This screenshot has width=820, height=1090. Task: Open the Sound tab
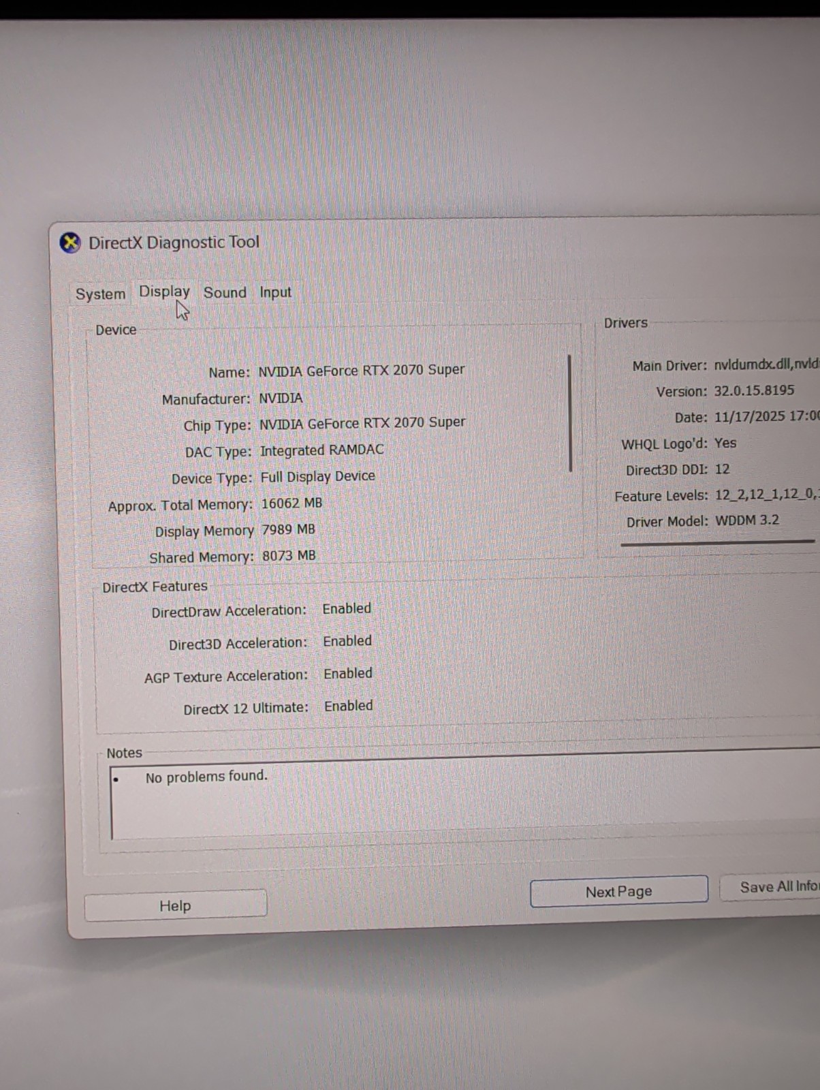[225, 292]
